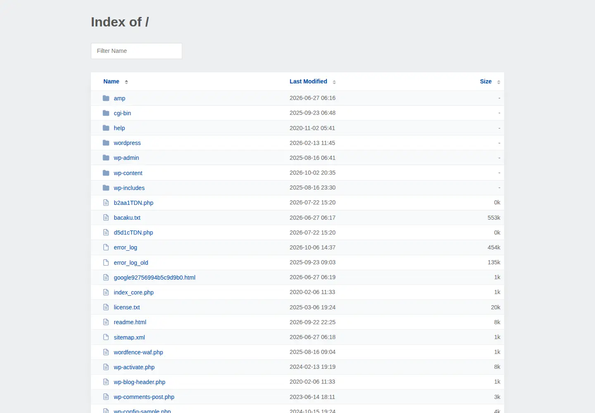Image resolution: width=595 pixels, height=413 pixels.
Task: Click the d5d1cTDN.php file icon
Action: [106, 233]
